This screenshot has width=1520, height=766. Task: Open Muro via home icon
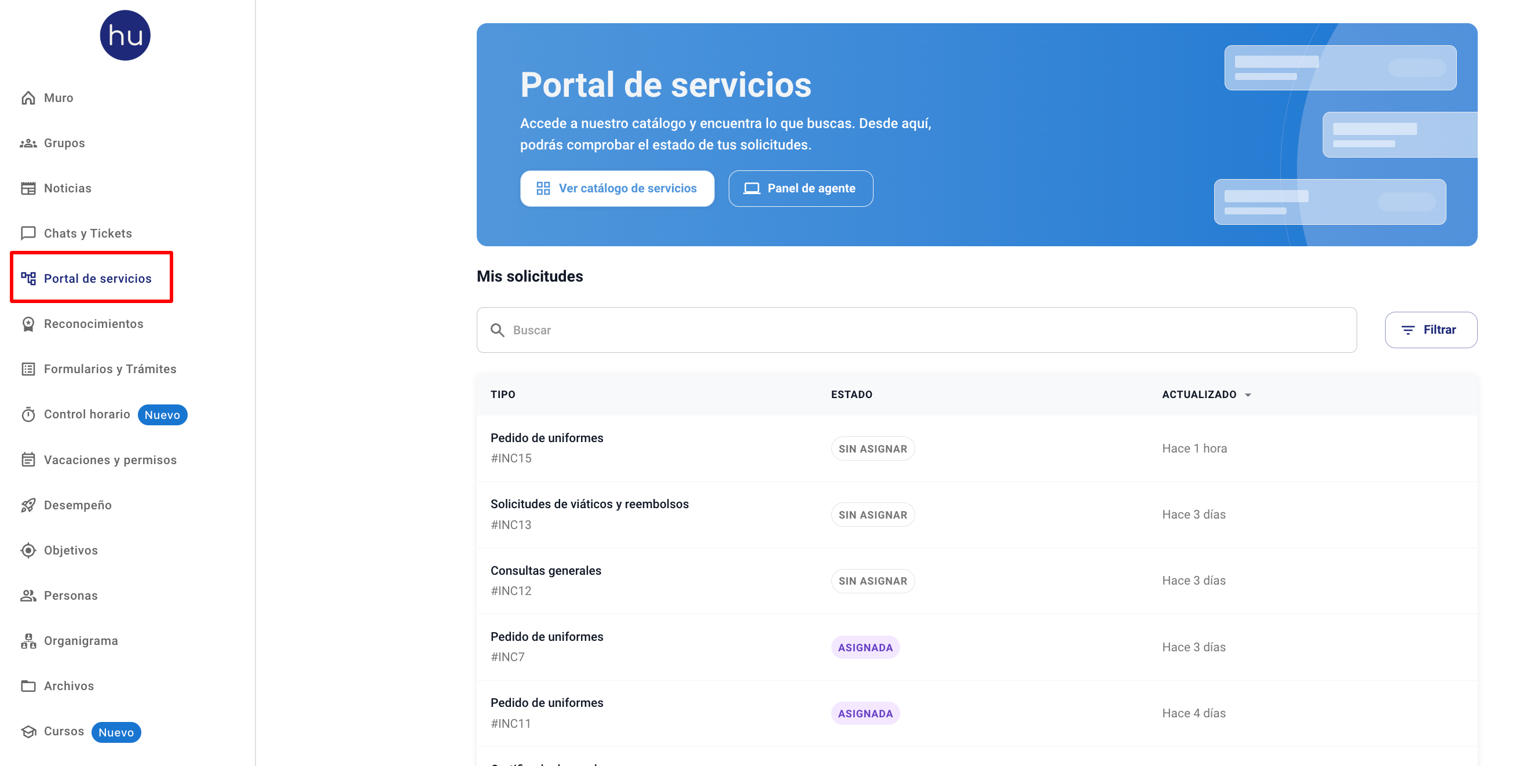click(x=28, y=98)
